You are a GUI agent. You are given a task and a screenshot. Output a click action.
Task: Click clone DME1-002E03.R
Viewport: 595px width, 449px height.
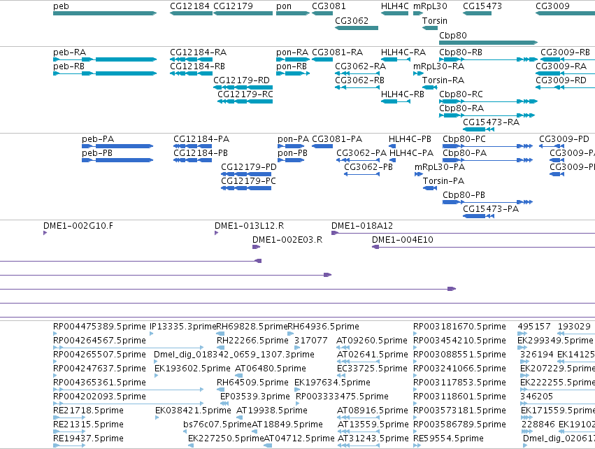point(287,240)
